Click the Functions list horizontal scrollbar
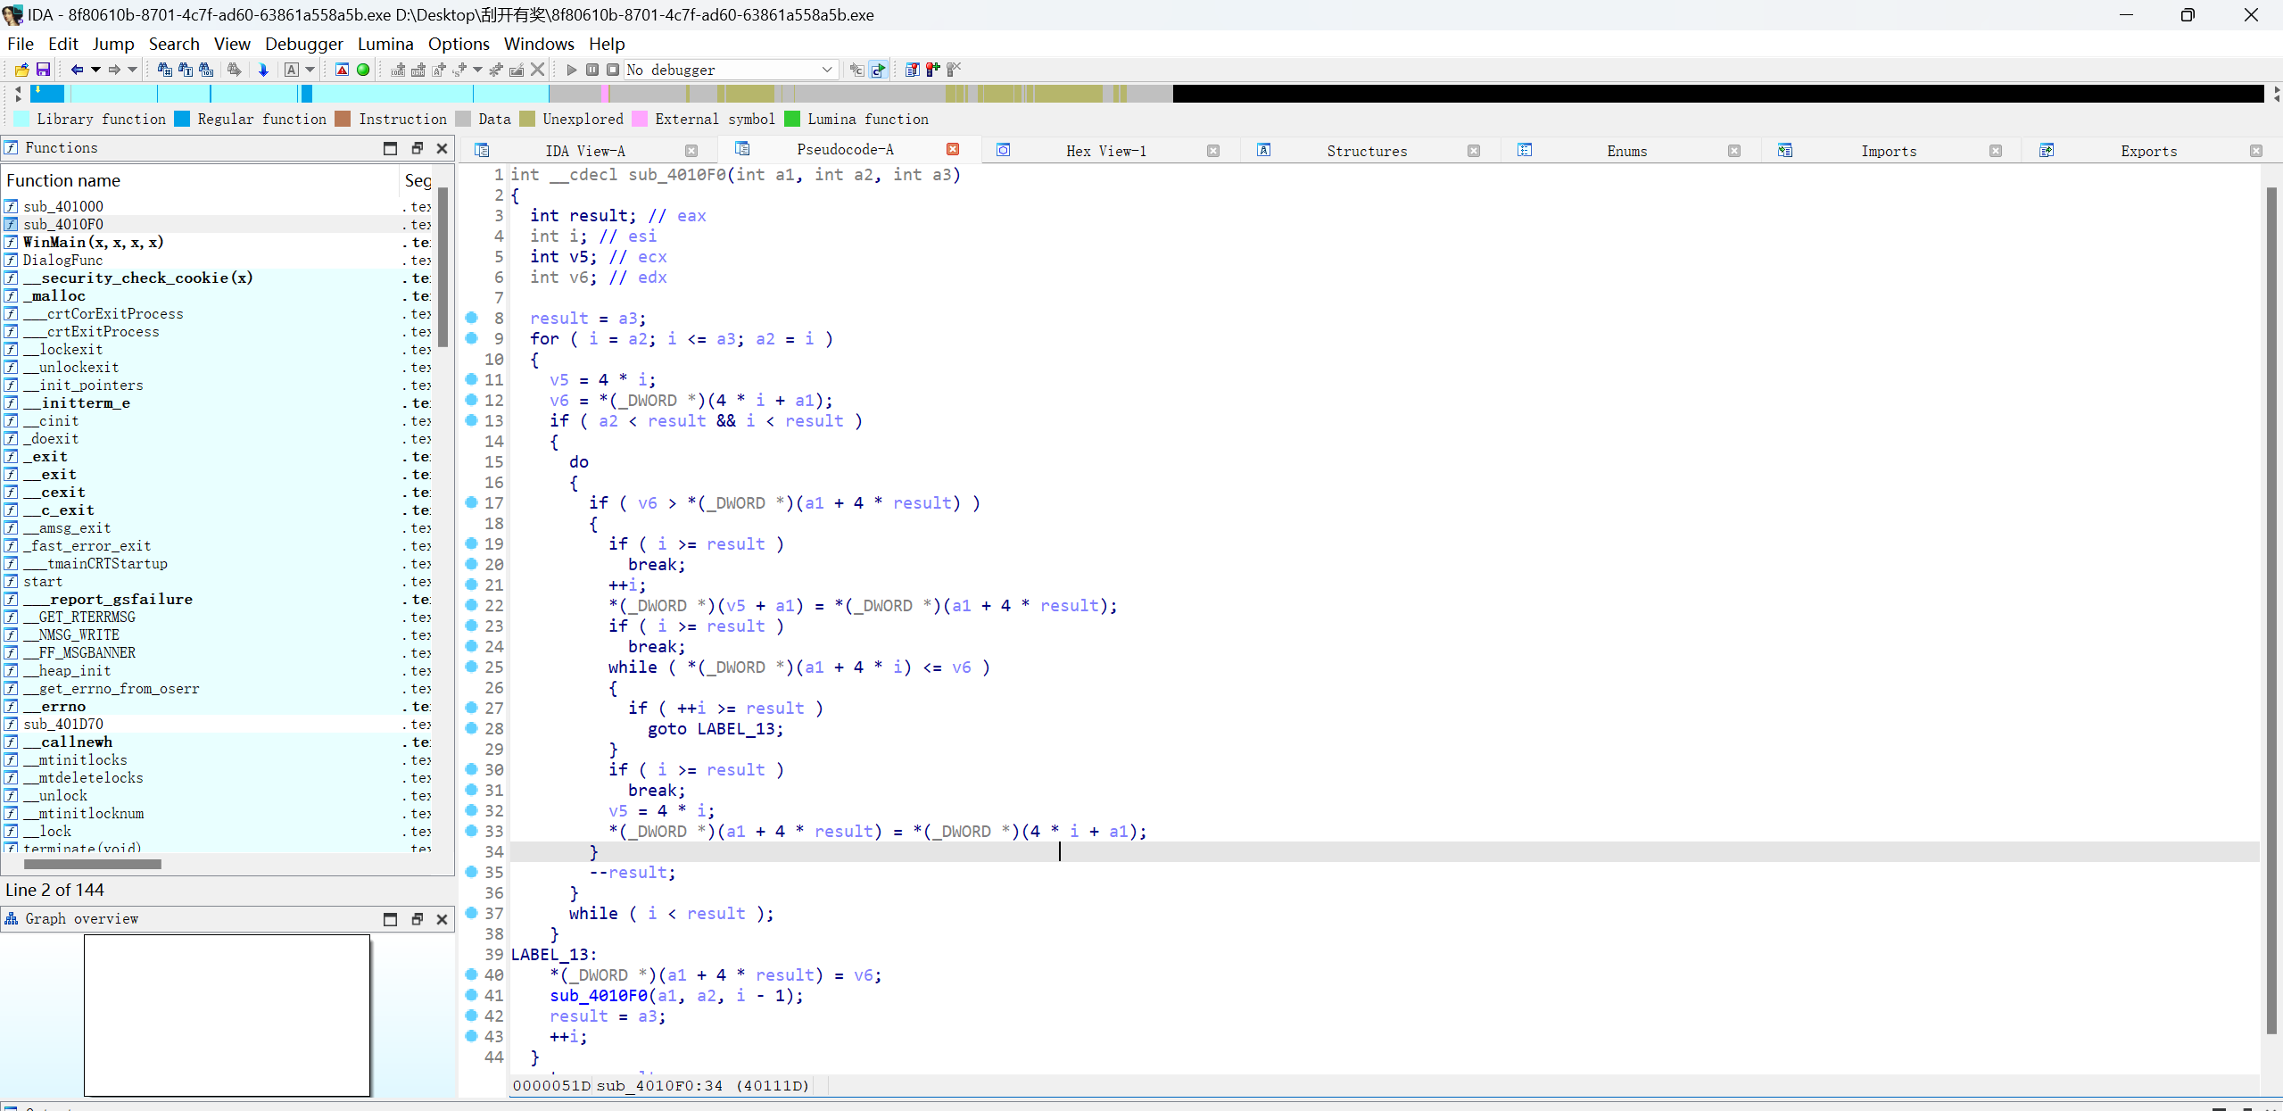This screenshot has height=1111, width=2283. [x=93, y=864]
